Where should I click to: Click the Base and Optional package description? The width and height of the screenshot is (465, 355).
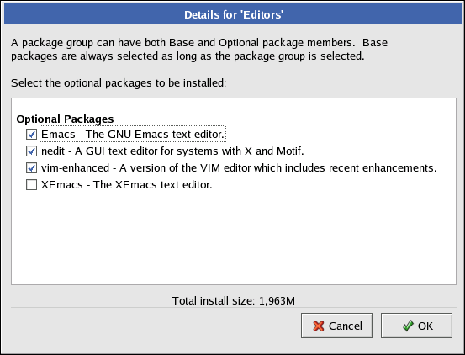[x=199, y=50]
